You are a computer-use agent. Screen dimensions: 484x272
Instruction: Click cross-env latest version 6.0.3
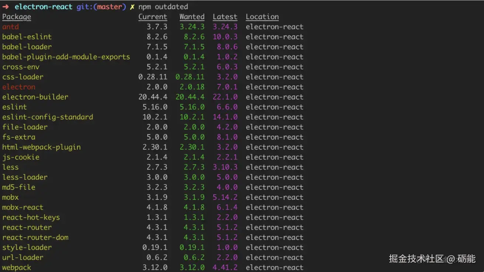coord(227,67)
